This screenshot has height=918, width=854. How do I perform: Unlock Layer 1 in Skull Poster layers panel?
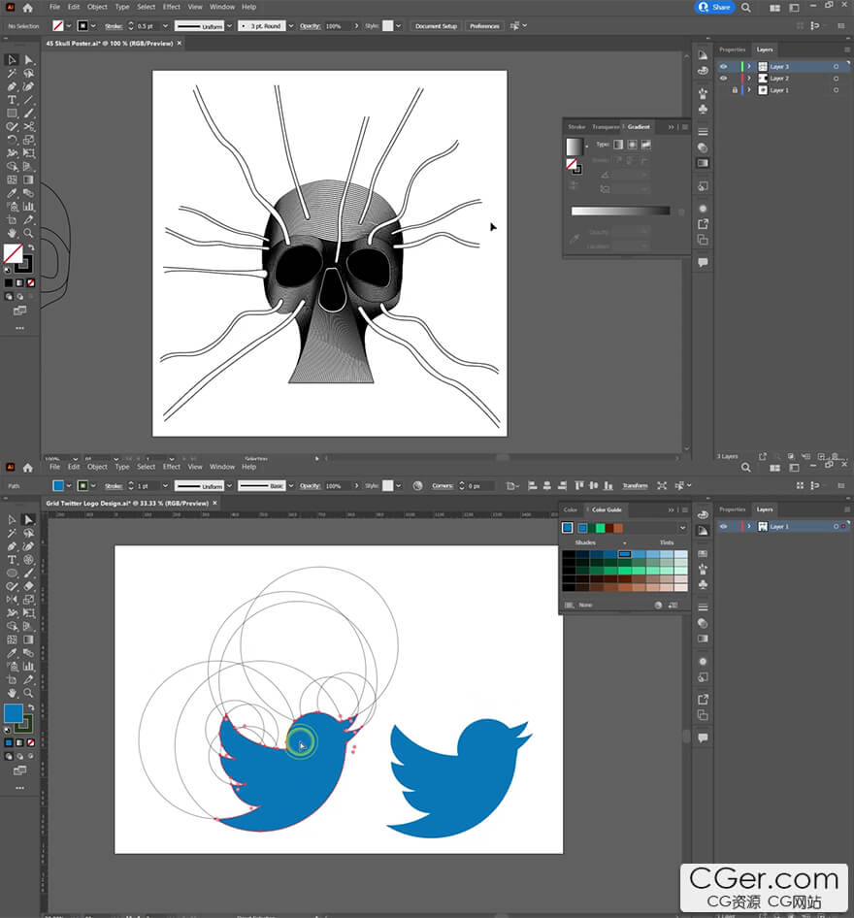[735, 90]
